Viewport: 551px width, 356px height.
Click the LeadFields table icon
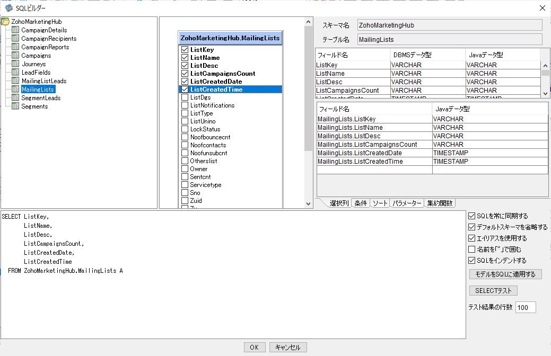click(15, 72)
